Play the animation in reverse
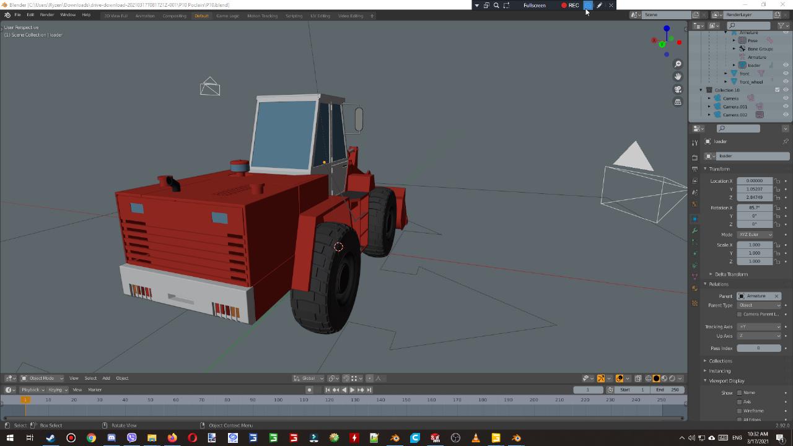The image size is (793, 446). (344, 390)
